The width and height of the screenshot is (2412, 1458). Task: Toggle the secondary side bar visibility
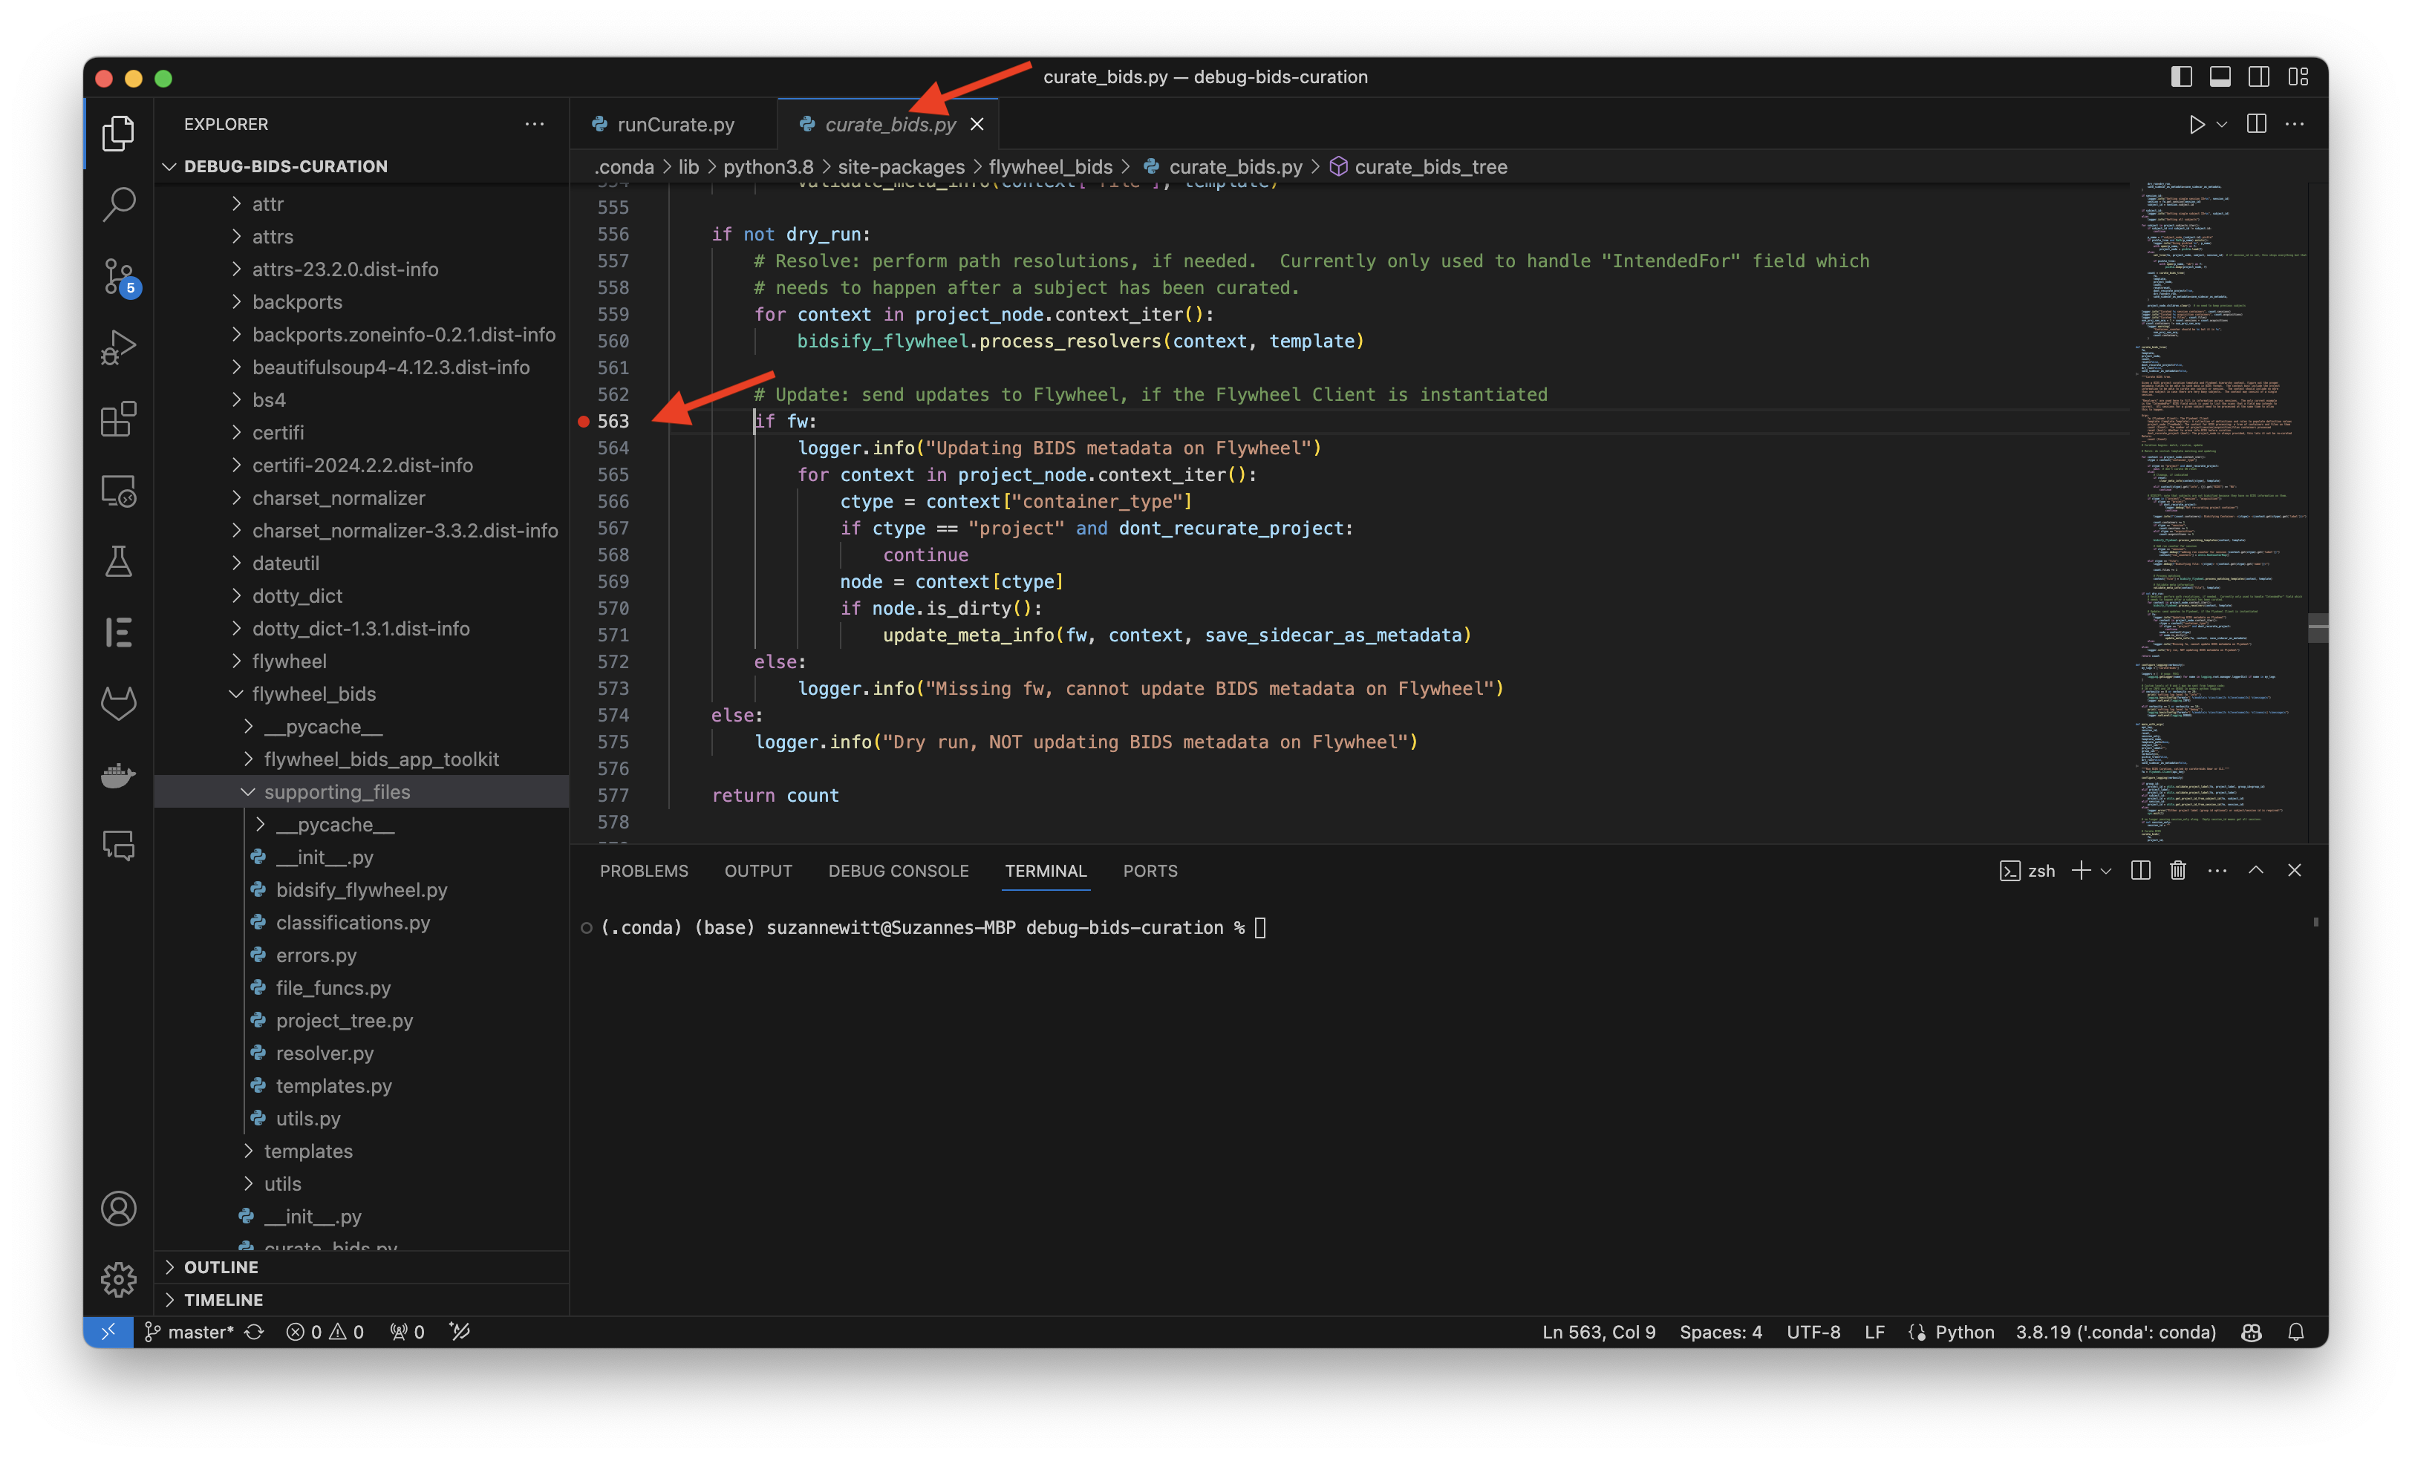2259,76
